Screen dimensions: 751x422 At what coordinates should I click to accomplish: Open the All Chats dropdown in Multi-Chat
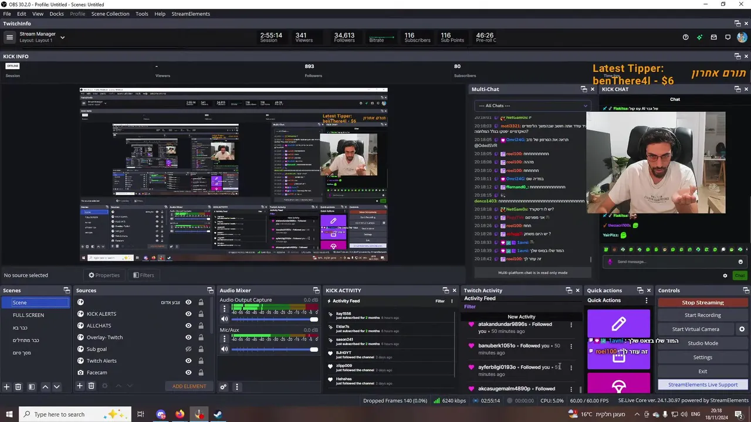[532, 105]
